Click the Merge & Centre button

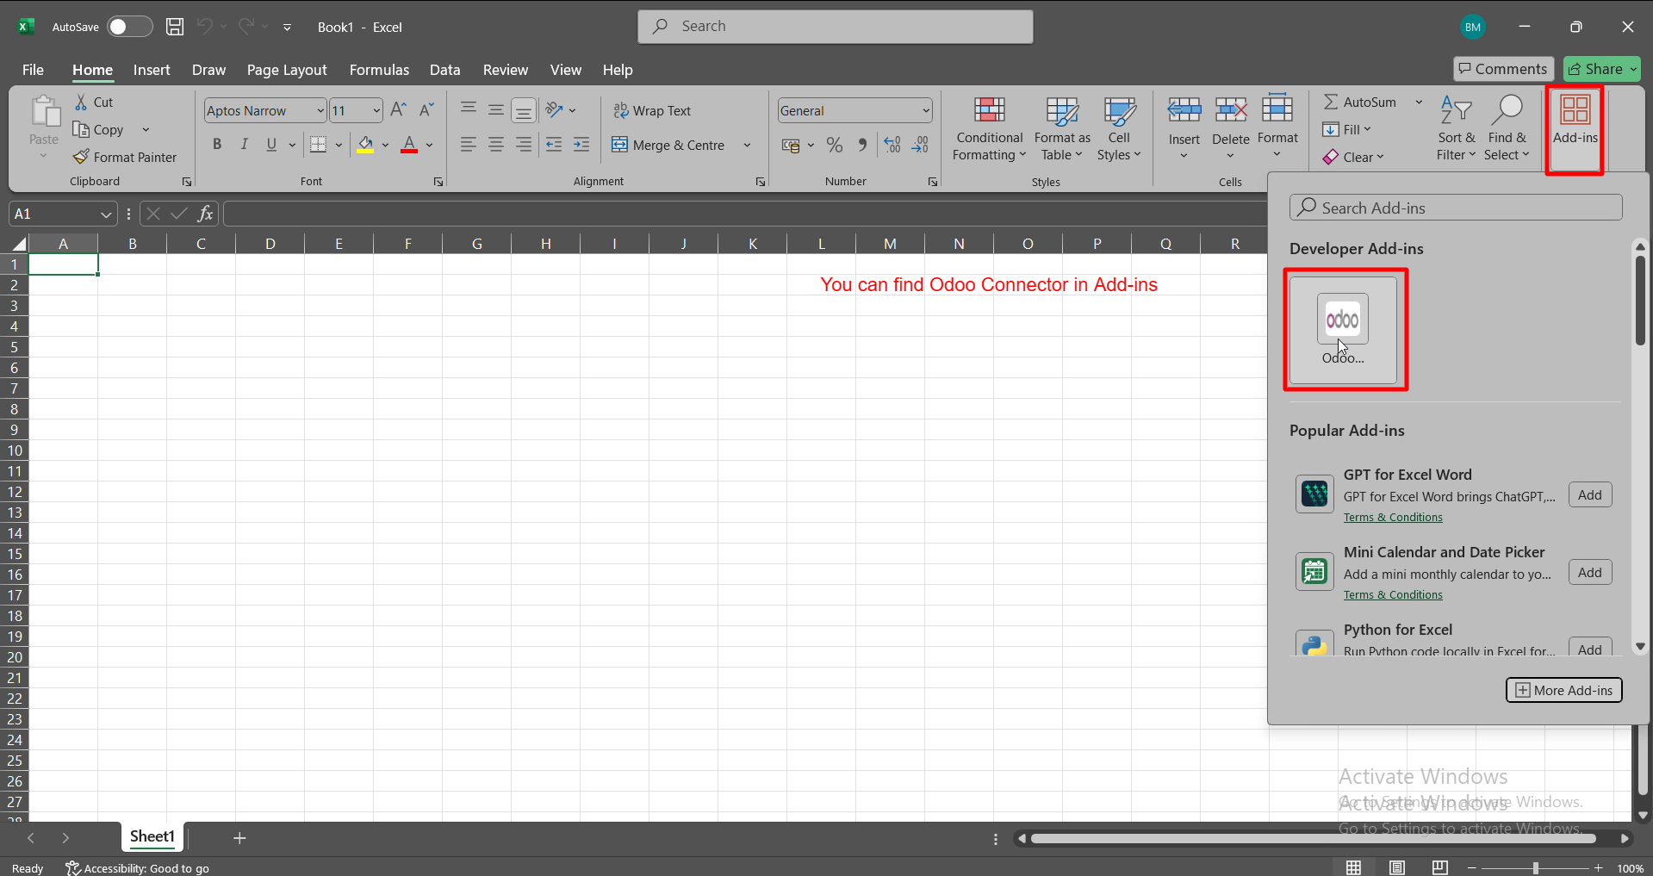[x=670, y=145]
